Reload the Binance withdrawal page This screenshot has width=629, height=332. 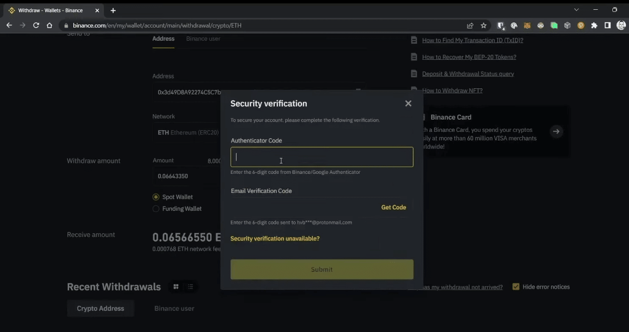click(36, 25)
